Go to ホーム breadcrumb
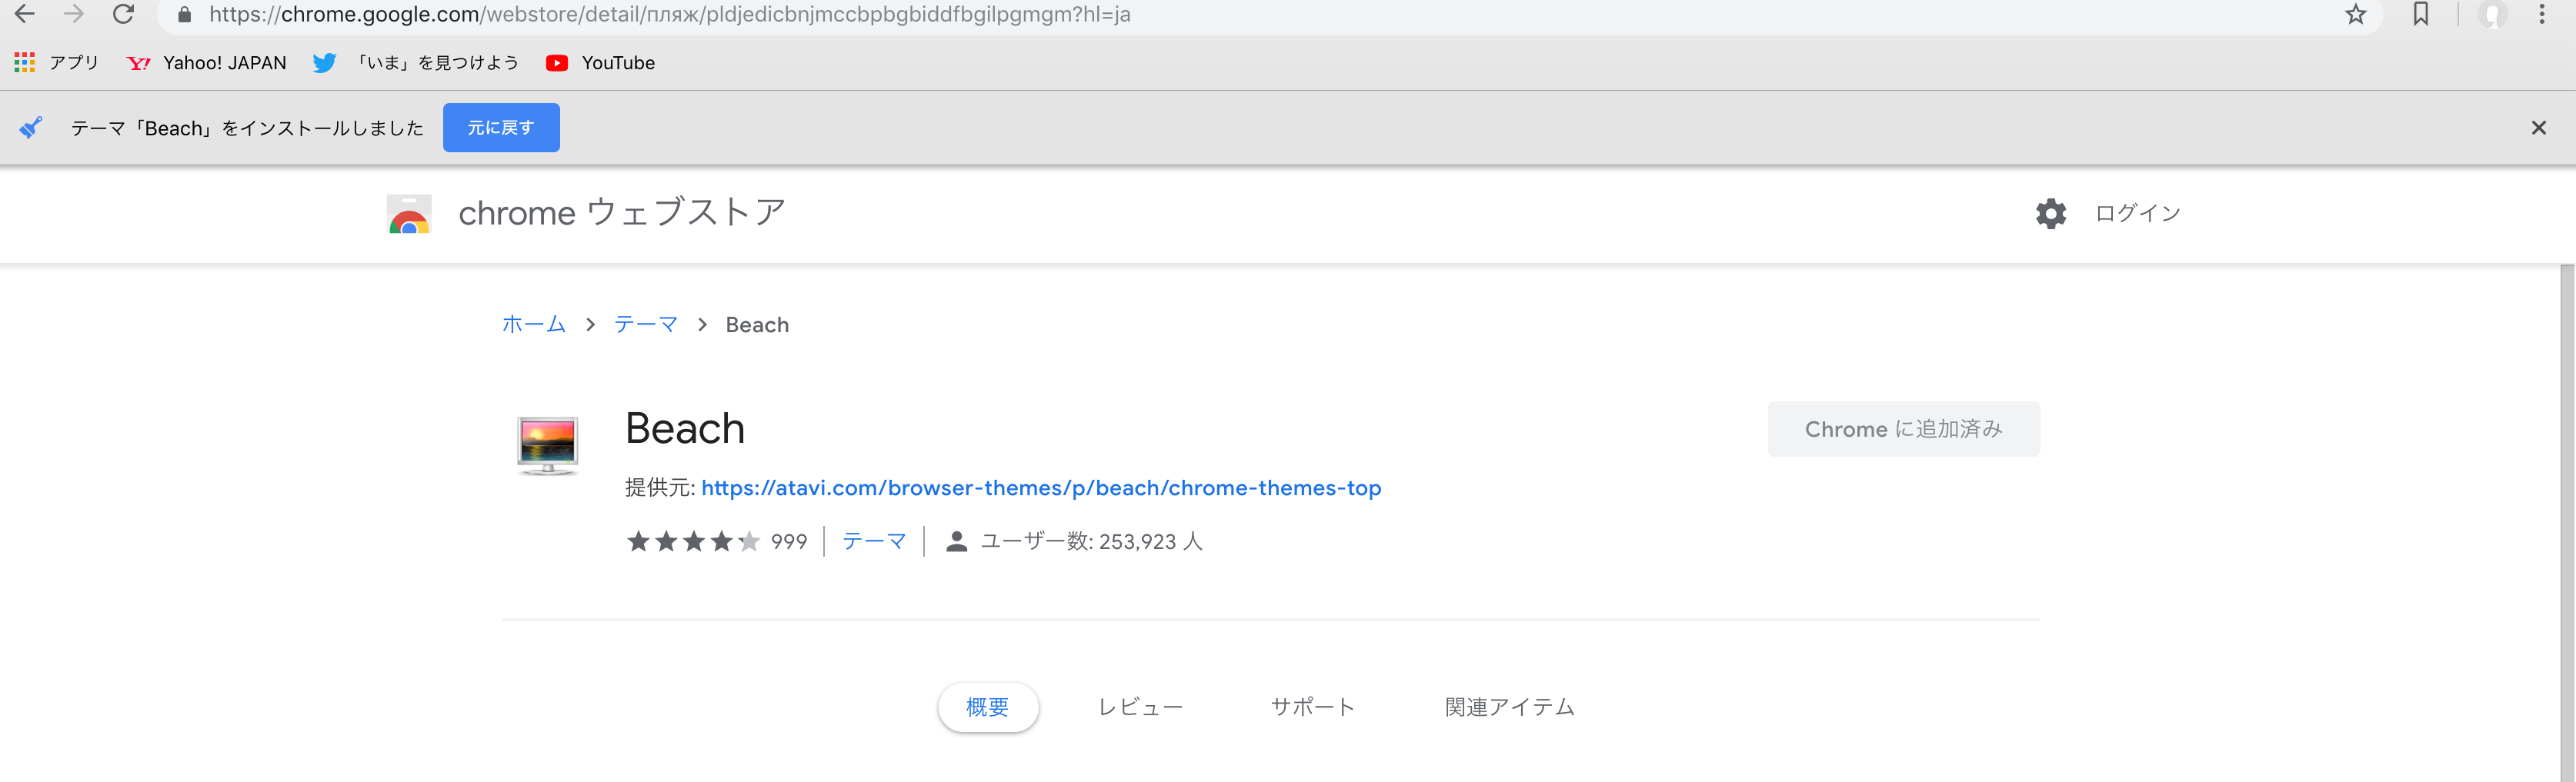Image resolution: width=2576 pixels, height=782 pixels. (534, 325)
